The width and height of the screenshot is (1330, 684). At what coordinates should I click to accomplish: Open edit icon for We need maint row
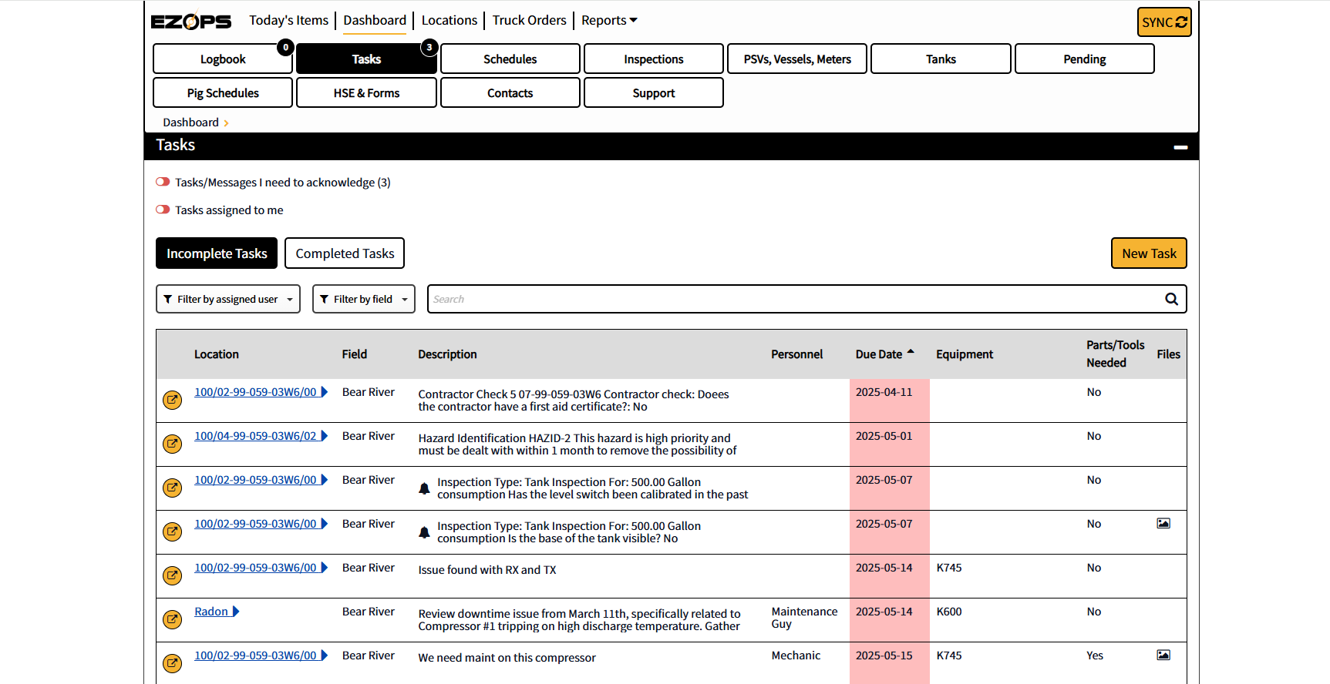pos(173,663)
